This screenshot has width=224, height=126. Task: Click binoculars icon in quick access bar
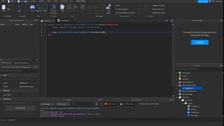[26, 1]
